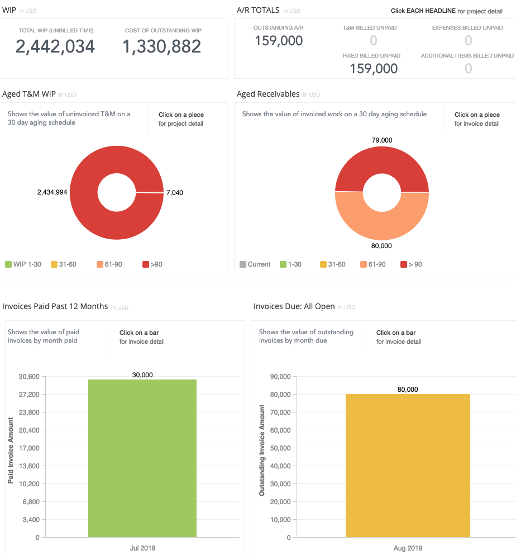This screenshot has width=516, height=555.
Task: Toggle the gray Current swatch in the Receivables legend
Action: (243, 264)
